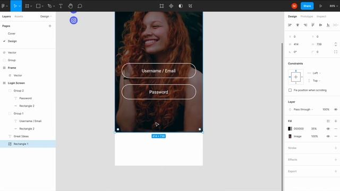Click the Align top icon

(x=313, y=25)
